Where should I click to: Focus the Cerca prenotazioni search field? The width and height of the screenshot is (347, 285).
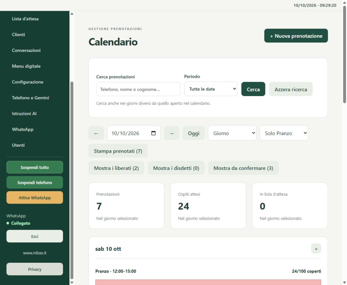pos(138,89)
